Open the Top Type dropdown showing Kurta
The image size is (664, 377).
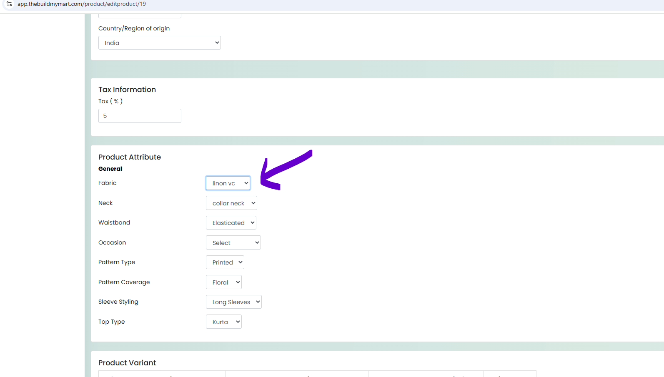(224, 322)
